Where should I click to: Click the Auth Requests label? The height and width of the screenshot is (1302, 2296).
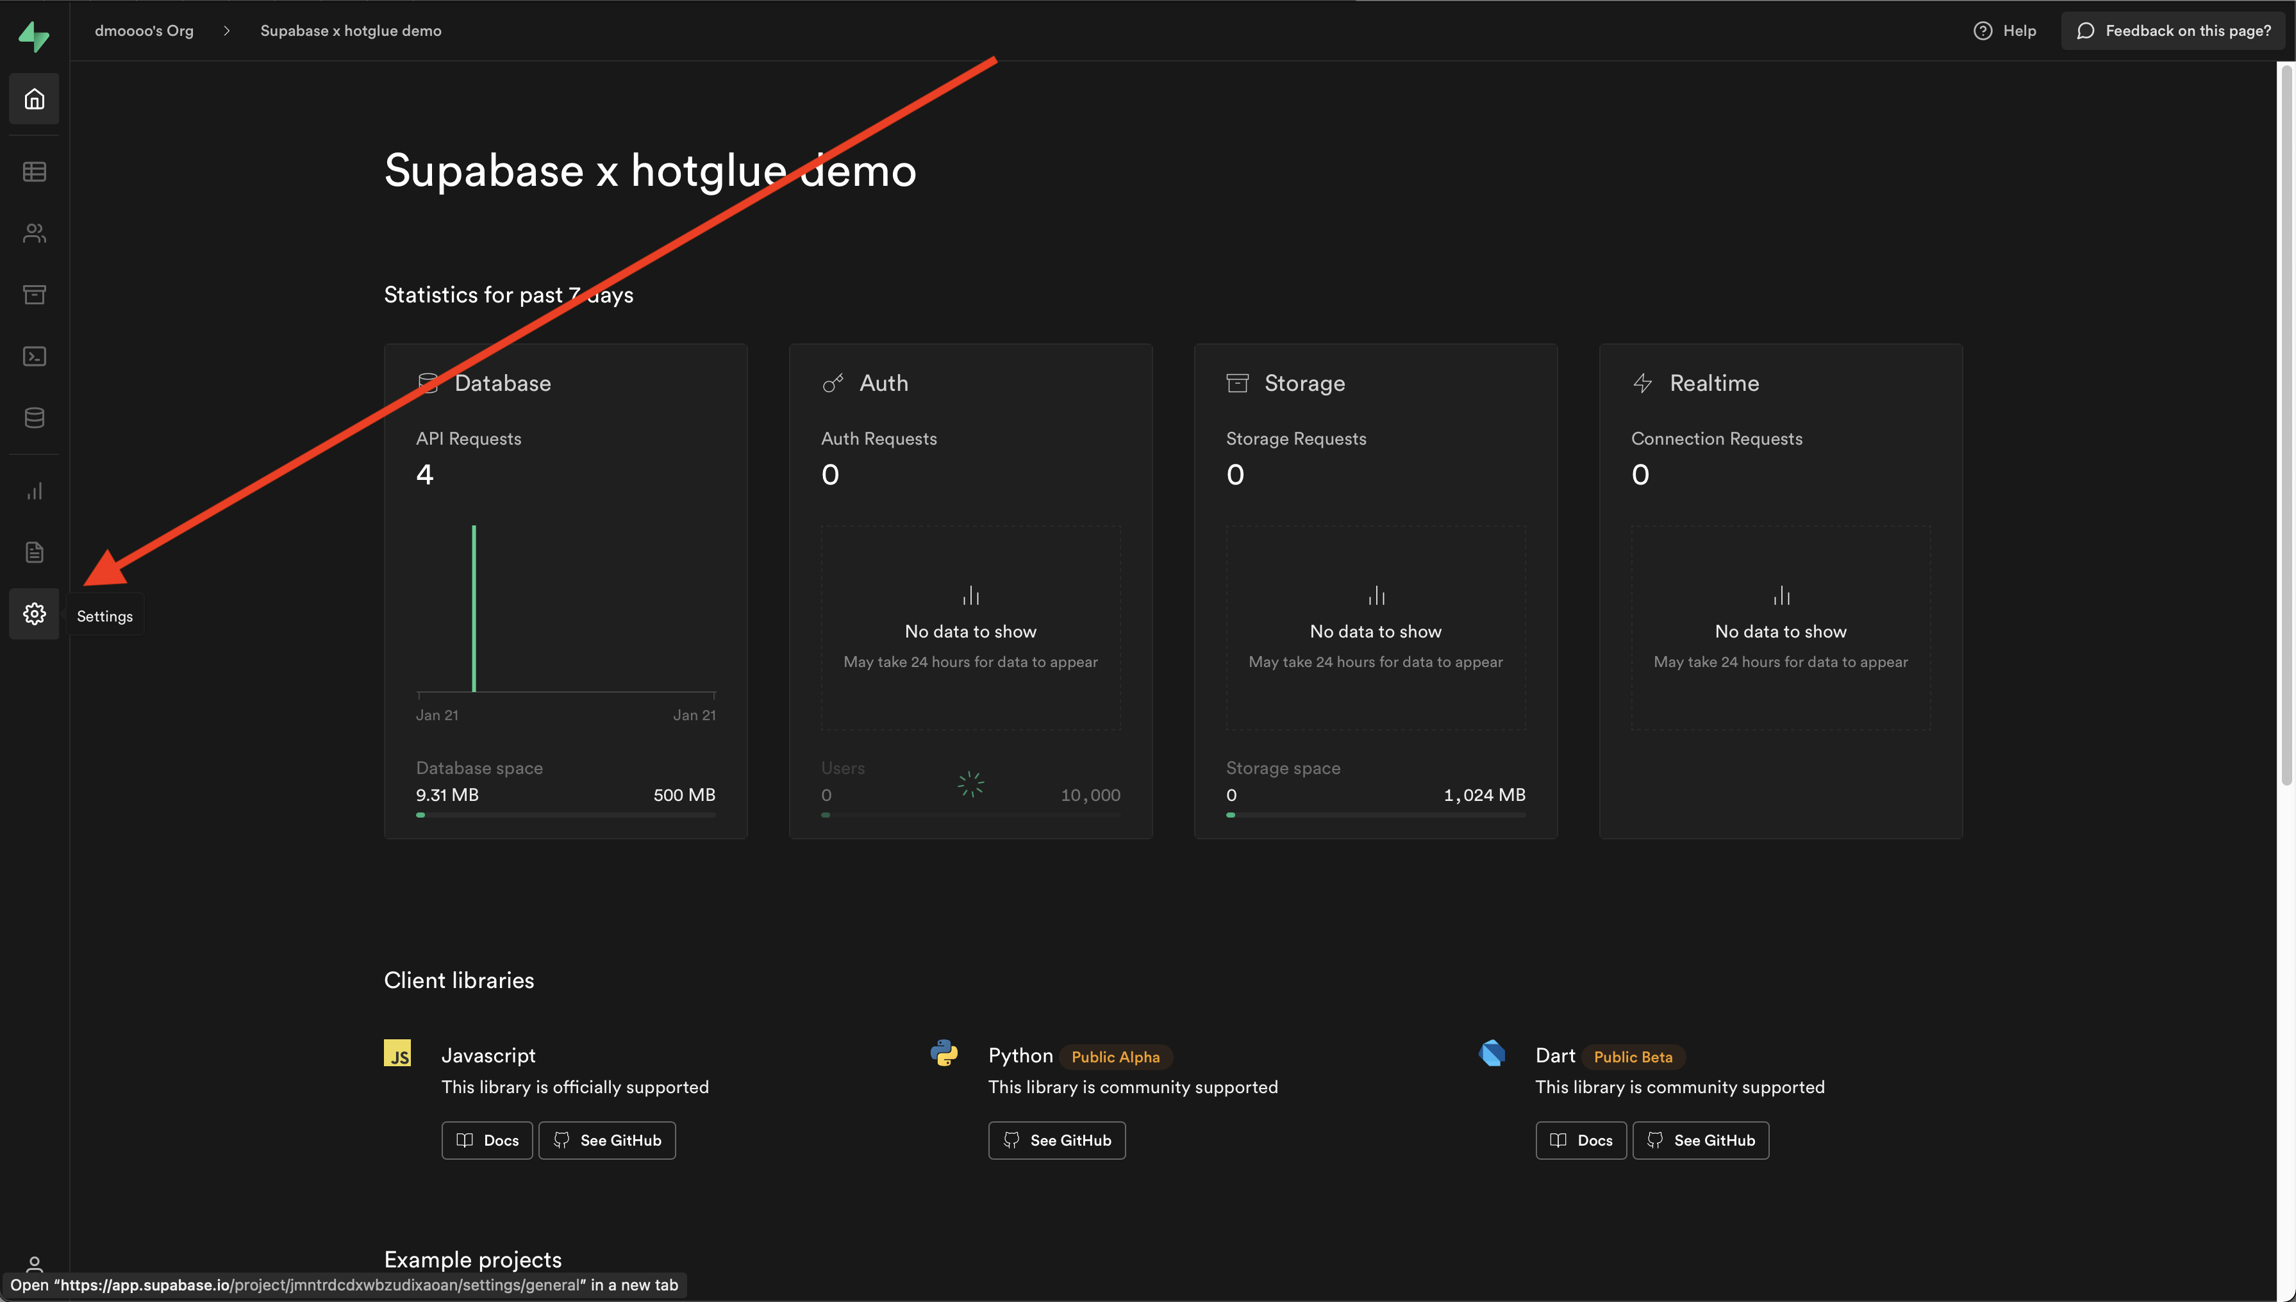(x=879, y=438)
